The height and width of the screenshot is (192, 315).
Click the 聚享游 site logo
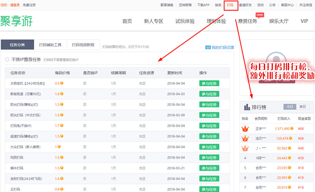point(17,21)
